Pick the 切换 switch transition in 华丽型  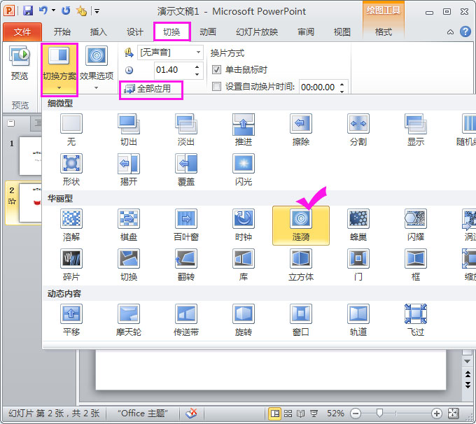coord(128,265)
